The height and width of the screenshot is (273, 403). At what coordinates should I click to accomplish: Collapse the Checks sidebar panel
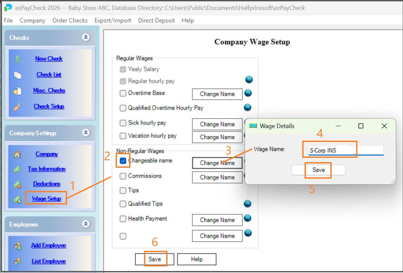86,37
